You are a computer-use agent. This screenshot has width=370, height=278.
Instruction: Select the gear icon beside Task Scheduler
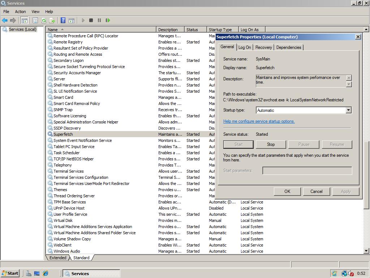tap(50, 152)
